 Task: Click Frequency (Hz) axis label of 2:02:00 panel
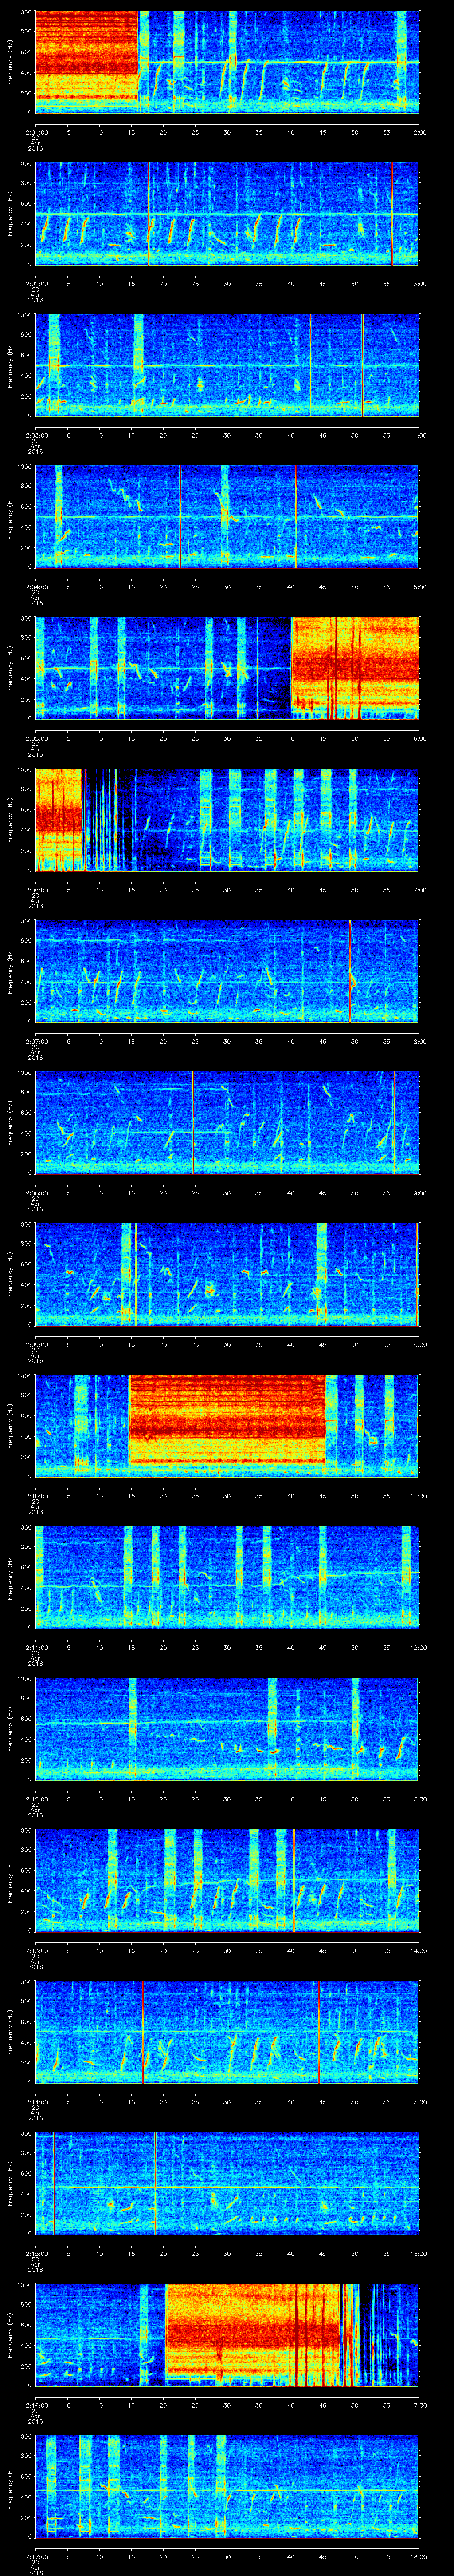pos(10,213)
